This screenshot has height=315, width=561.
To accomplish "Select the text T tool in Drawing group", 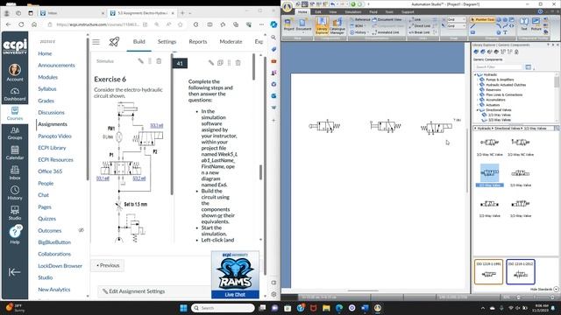I will (505, 32).
